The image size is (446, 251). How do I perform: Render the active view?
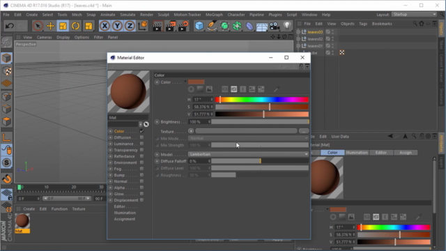[157, 26]
